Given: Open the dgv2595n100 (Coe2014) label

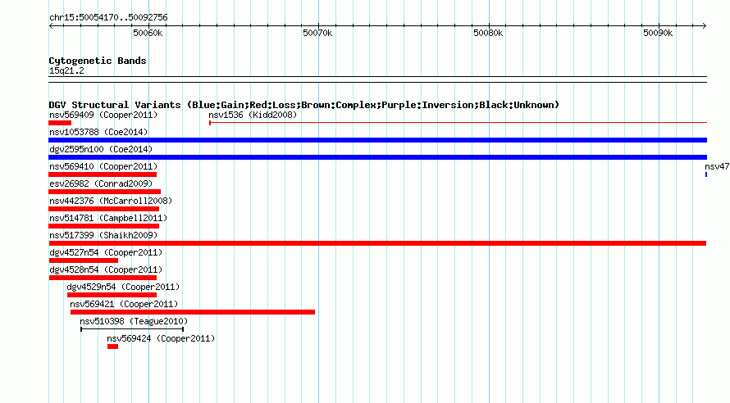Looking at the screenshot, I should pyautogui.click(x=101, y=149).
